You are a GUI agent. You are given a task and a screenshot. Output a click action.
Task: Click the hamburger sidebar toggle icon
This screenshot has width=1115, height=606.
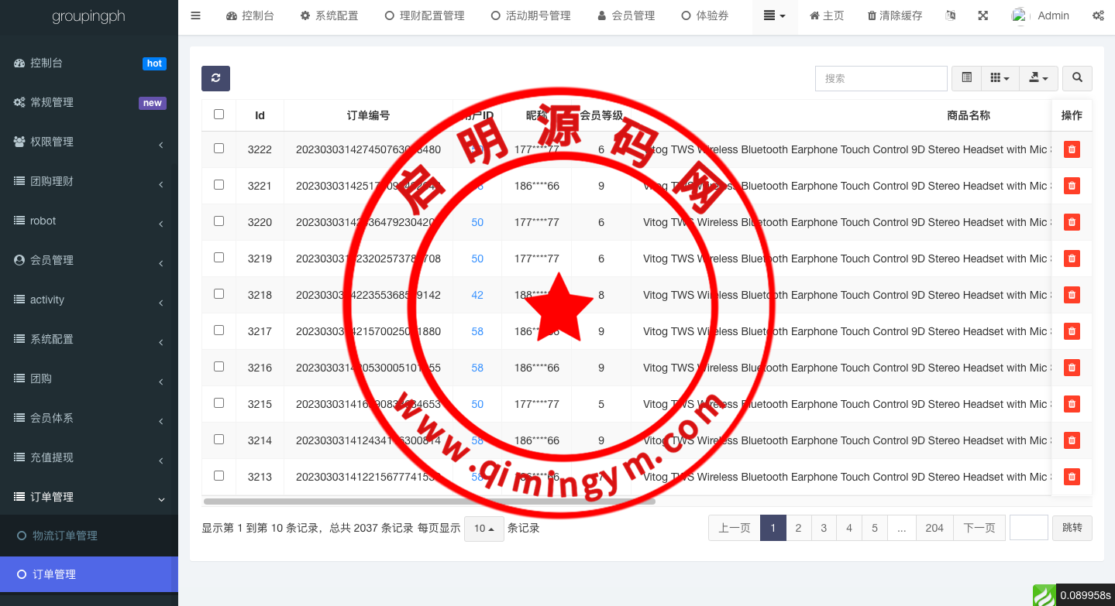[195, 15]
